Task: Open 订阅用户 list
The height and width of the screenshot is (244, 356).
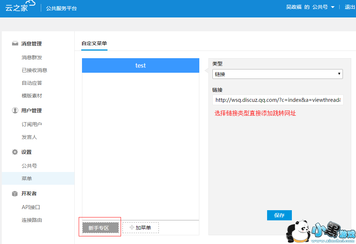Action: coord(32,124)
